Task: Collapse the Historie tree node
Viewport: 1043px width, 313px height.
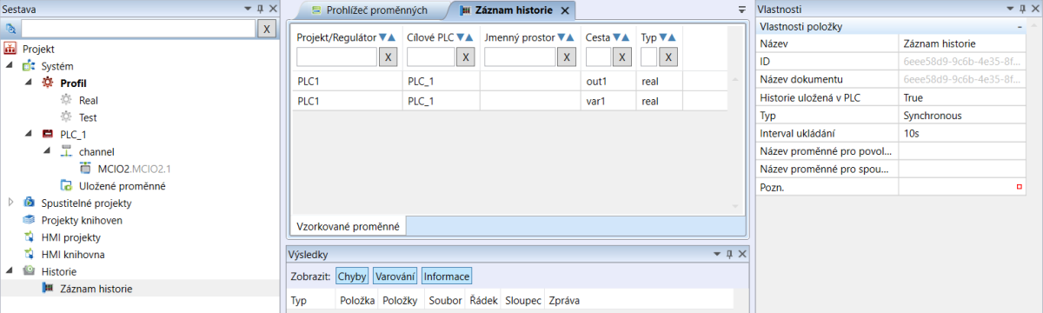Action: pyautogui.click(x=10, y=271)
